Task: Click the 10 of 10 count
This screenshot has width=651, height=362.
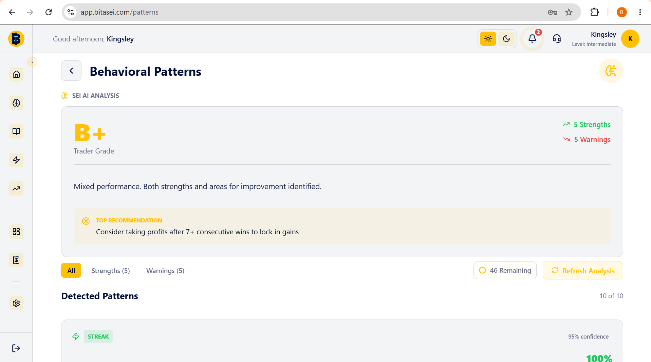Action: pyautogui.click(x=611, y=296)
